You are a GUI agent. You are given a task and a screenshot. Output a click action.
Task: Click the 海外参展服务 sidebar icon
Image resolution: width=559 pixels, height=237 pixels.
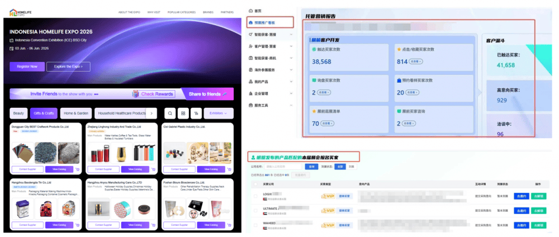(250, 70)
